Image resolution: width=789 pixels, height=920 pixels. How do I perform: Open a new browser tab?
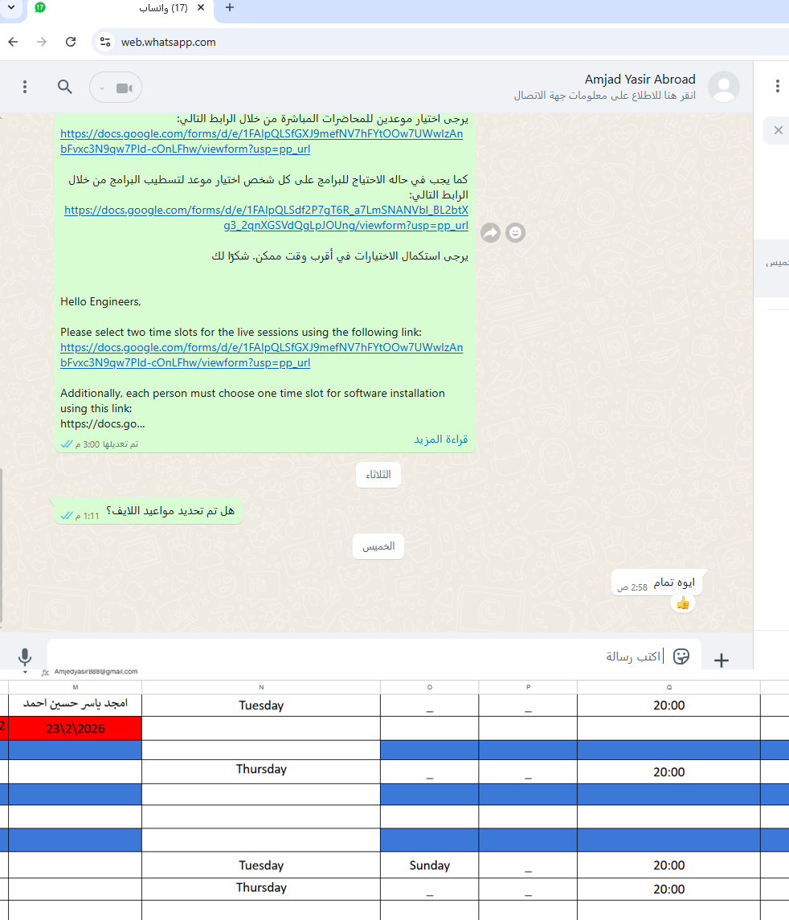tap(230, 7)
